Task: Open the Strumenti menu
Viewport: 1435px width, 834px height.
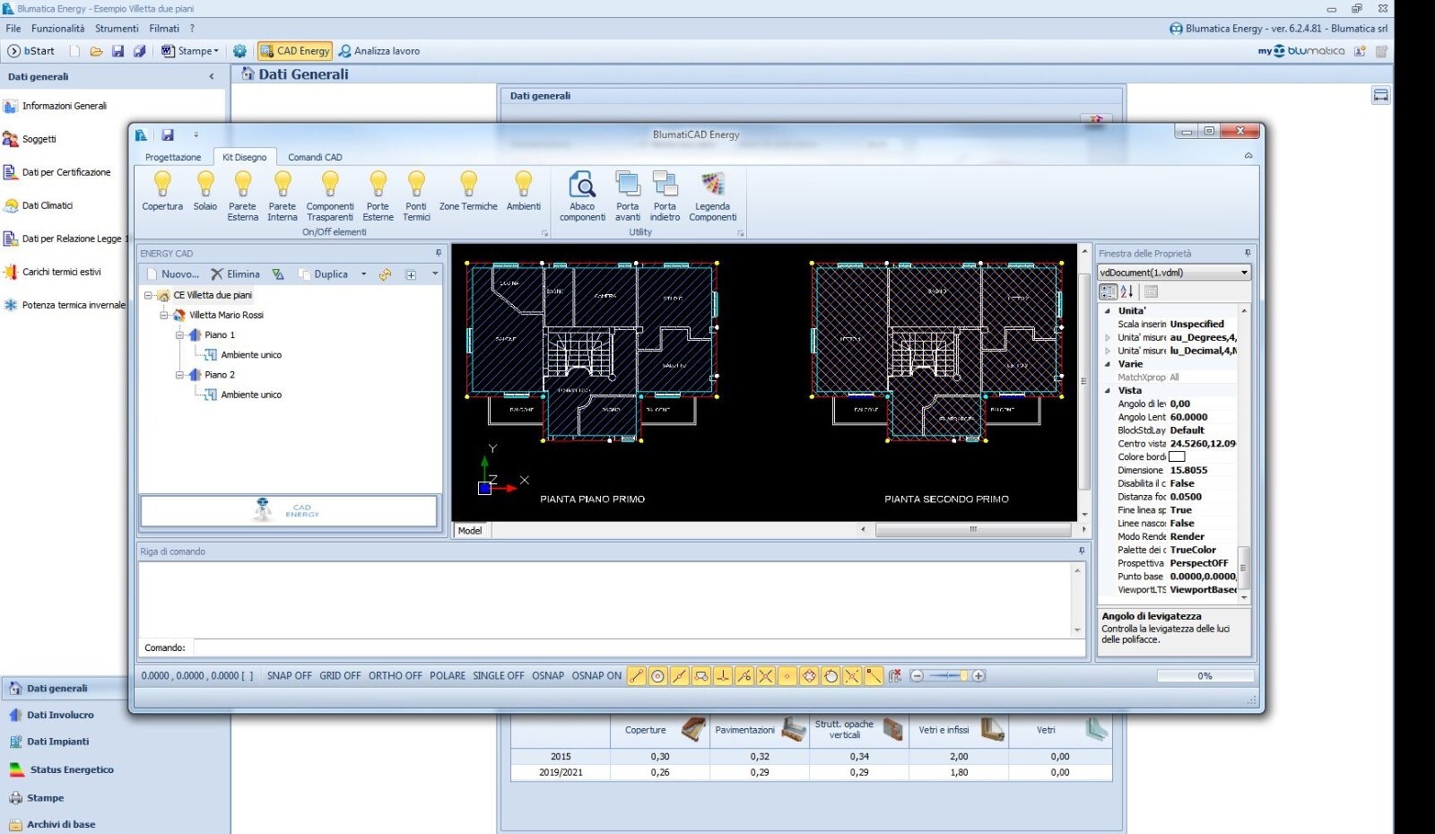Action: [117, 29]
